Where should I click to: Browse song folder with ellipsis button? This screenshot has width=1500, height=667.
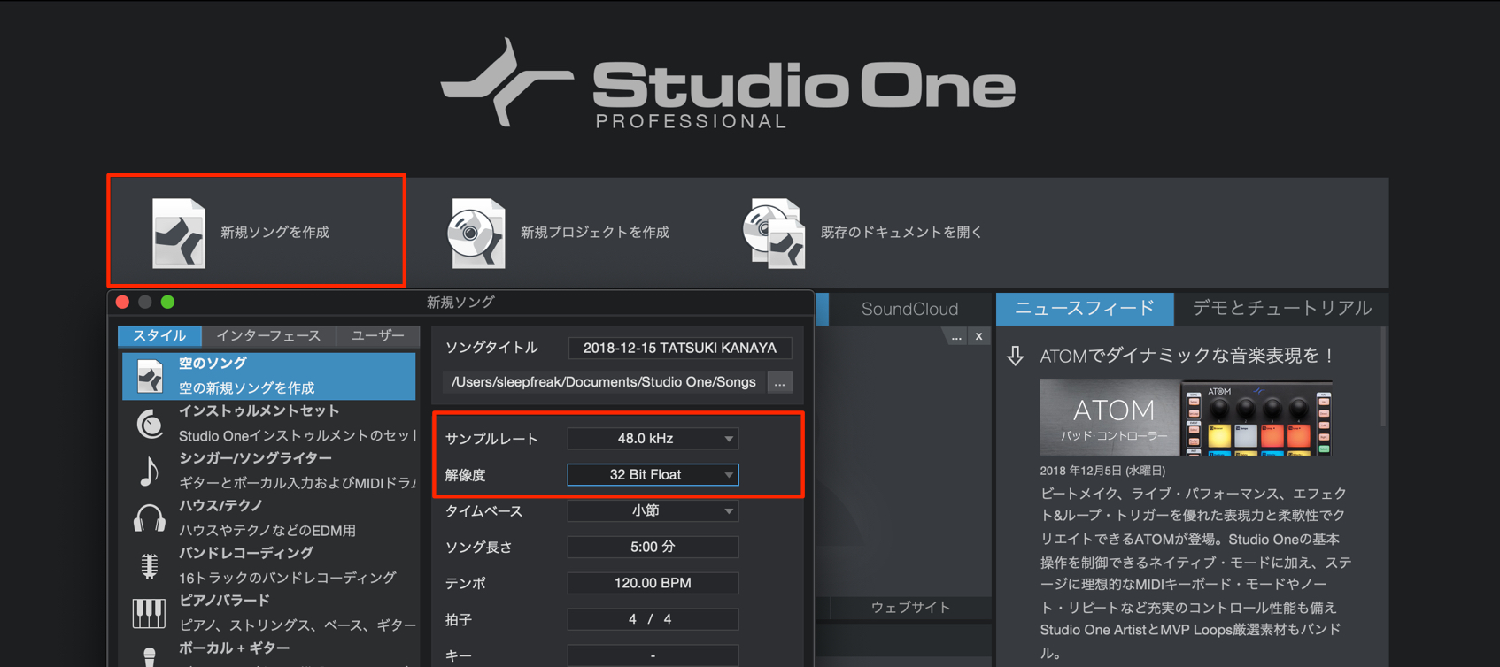coord(780,382)
